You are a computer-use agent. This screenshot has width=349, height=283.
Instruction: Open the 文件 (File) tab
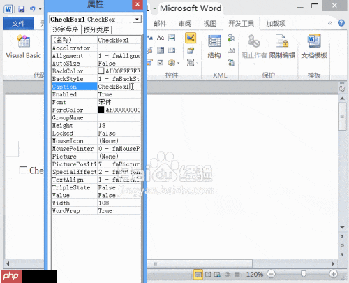(x=18, y=23)
